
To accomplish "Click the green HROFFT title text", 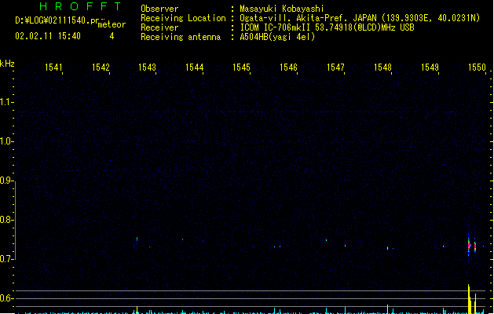I will 80,6.
